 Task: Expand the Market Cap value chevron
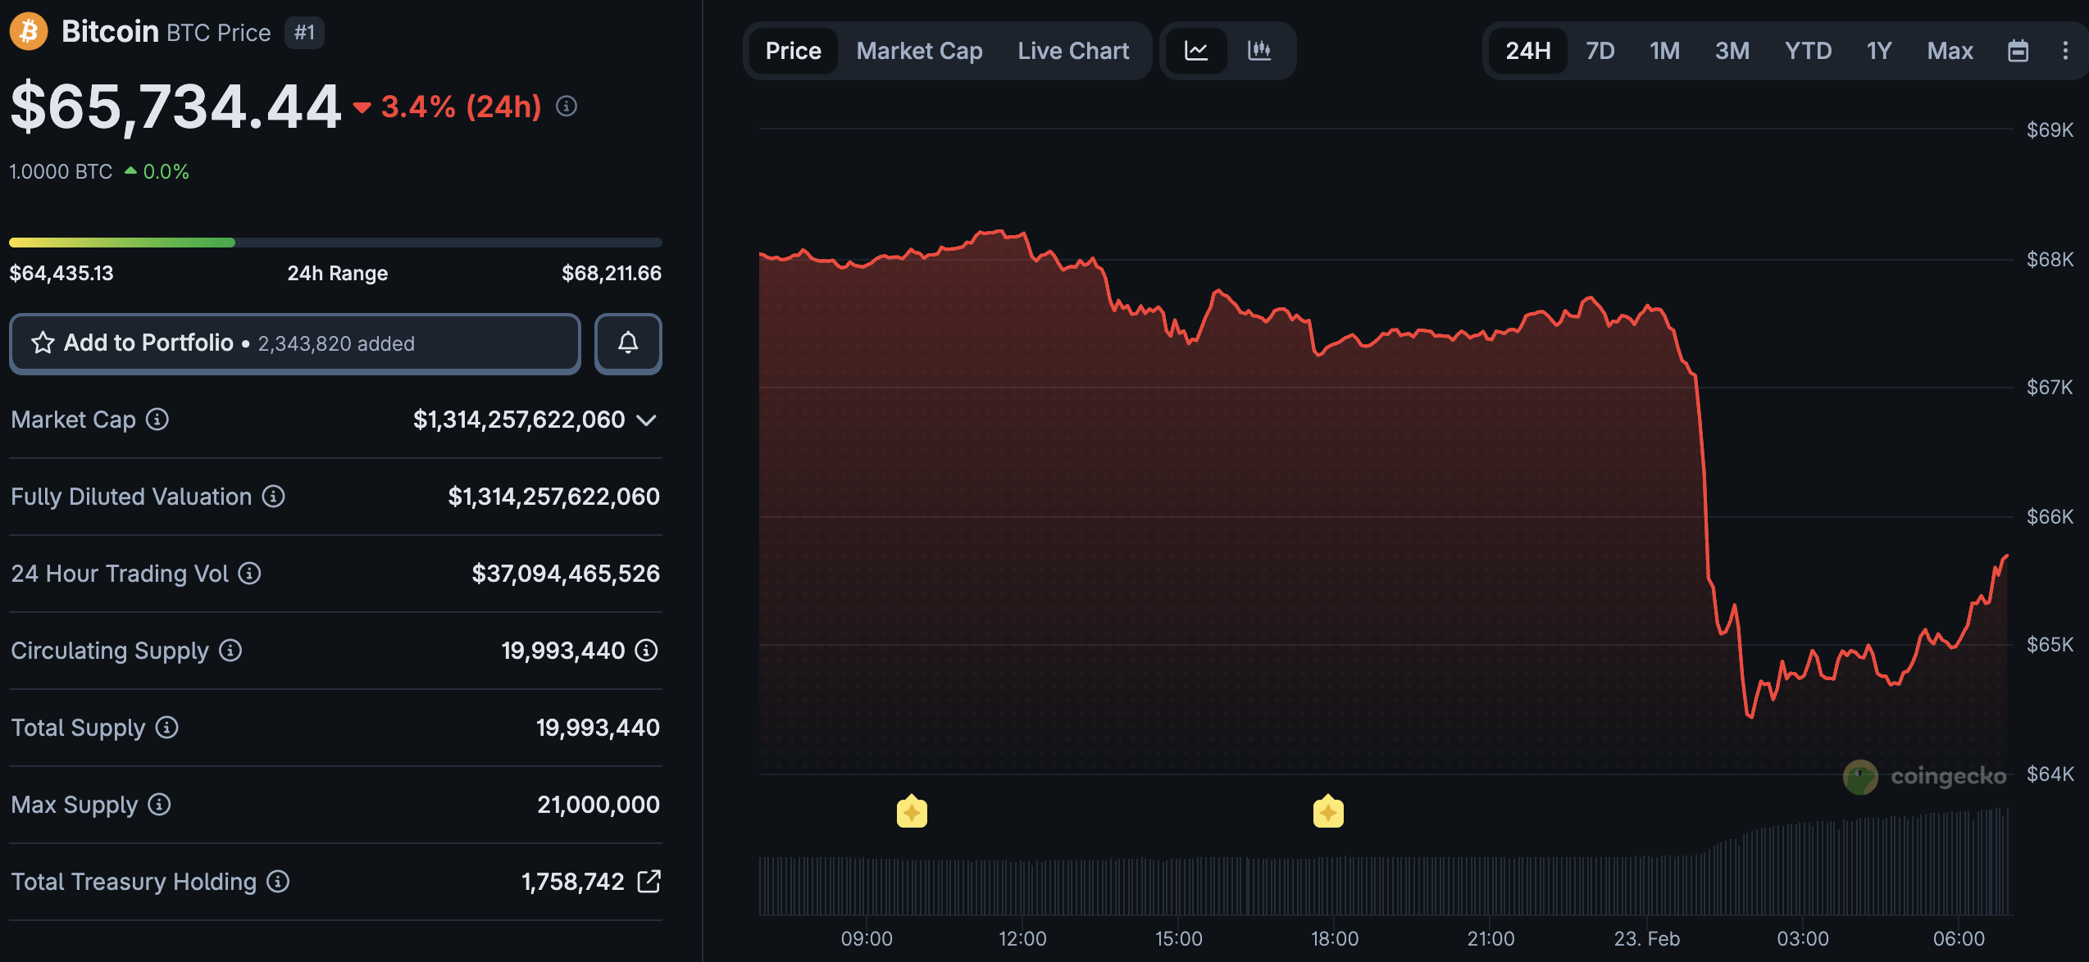click(x=647, y=420)
